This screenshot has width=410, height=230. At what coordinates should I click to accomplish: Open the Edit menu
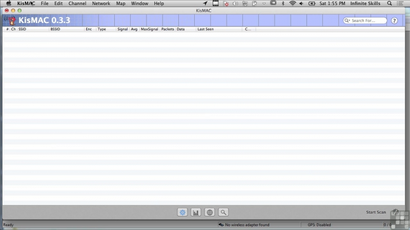tap(58, 4)
